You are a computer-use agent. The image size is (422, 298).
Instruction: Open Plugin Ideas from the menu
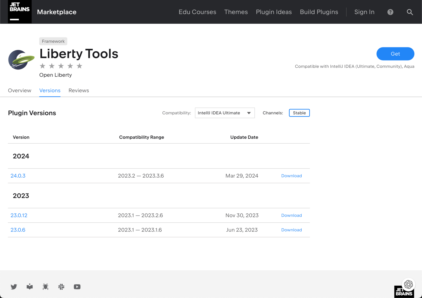coord(274,12)
